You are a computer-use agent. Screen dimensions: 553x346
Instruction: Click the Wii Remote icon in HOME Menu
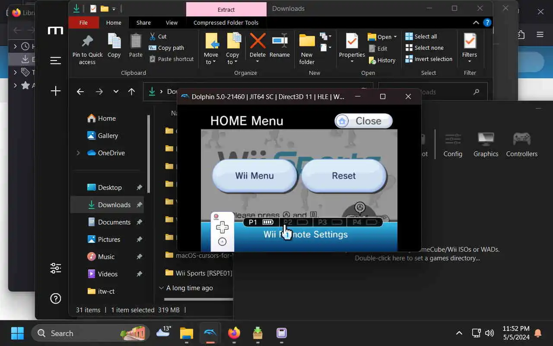222,231
